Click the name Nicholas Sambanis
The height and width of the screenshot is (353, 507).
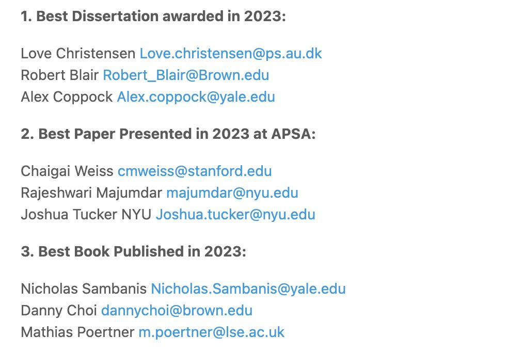pyautogui.click(x=84, y=289)
